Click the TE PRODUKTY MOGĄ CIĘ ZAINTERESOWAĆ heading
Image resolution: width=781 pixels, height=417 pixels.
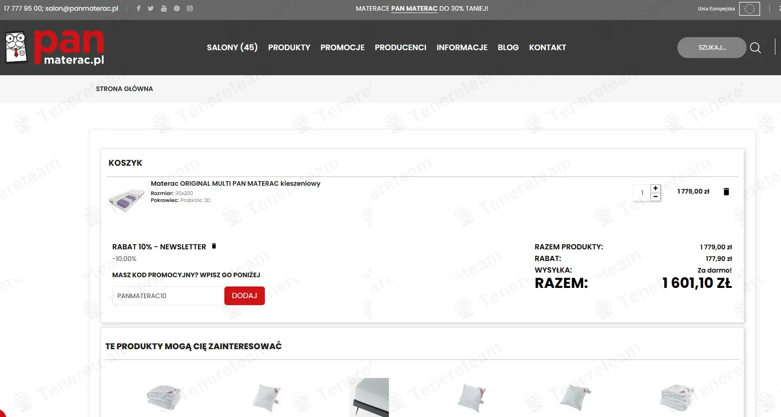click(193, 346)
